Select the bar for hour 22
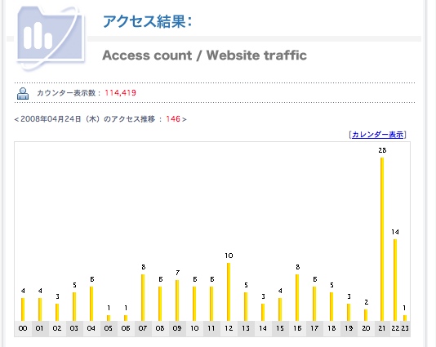Screen dimensions: 436x347 (x=395, y=280)
